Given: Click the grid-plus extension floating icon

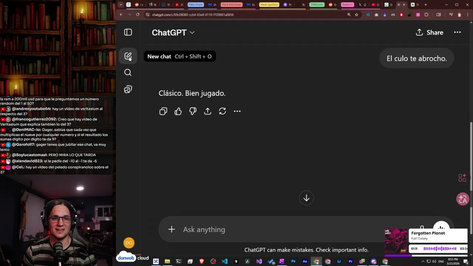Looking at the screenshot, I should tap(462, 178).
